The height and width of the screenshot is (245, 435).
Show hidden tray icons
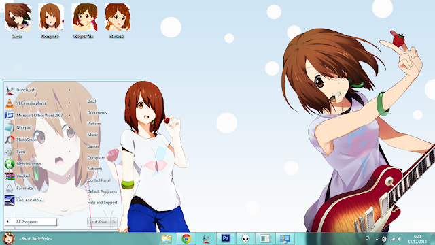(377, 239)
